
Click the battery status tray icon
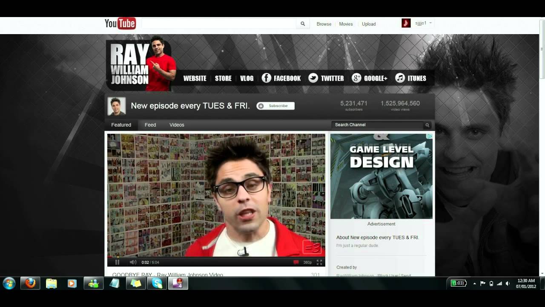coord(491,284)
